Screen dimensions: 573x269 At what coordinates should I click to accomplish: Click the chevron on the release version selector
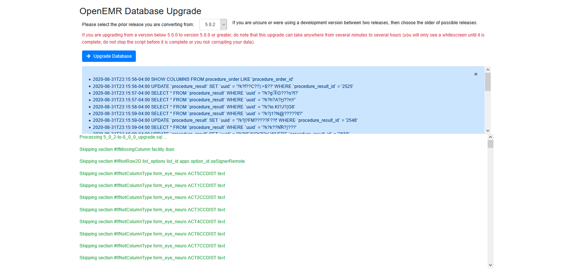(x=223, y=24)
